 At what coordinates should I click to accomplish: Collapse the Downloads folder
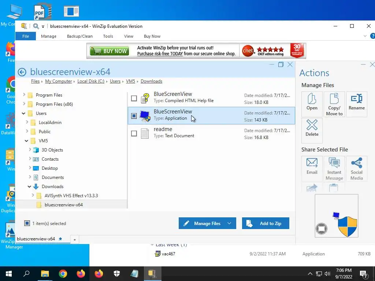click(29, 186)
